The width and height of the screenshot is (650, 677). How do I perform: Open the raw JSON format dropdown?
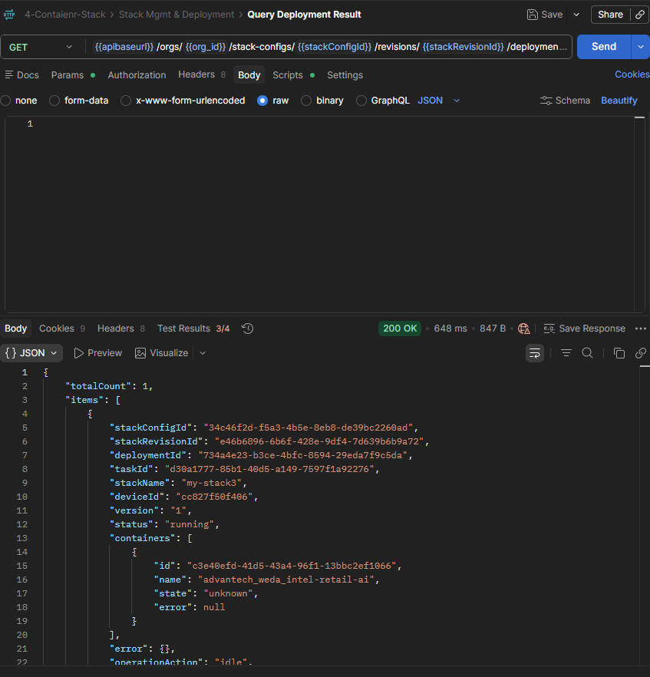(438, 100)
